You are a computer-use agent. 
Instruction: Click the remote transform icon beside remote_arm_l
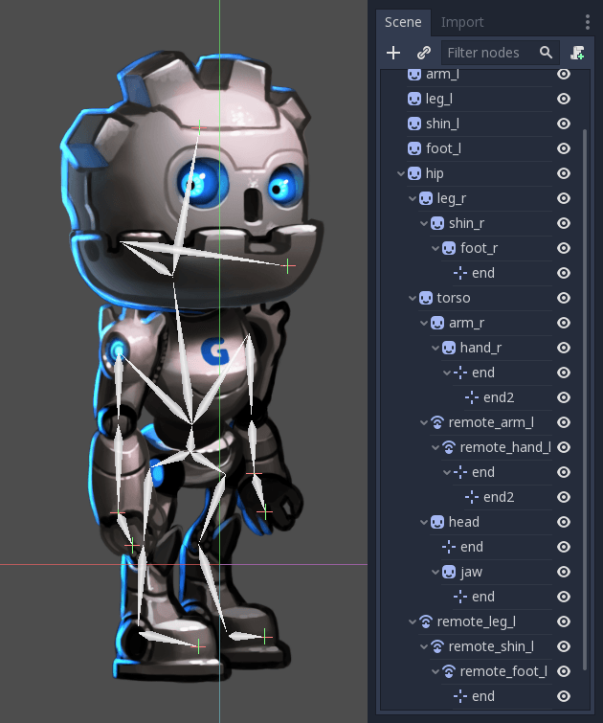437,422
